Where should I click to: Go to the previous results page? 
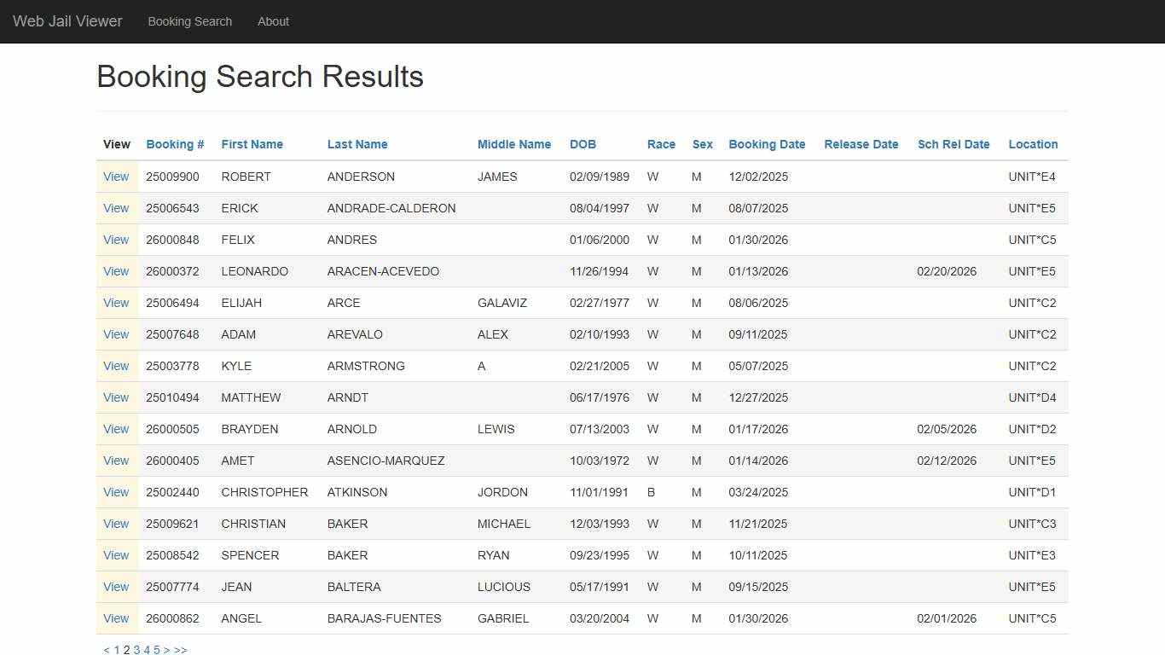tap(106, 649)
